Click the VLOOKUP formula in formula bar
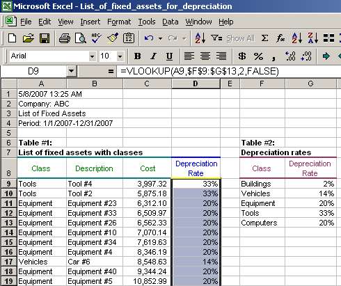 click(200, 71)
